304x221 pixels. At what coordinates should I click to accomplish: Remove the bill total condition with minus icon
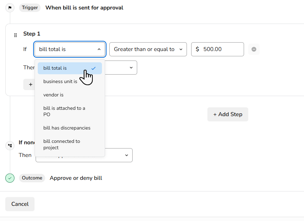(x=254, y=49)
